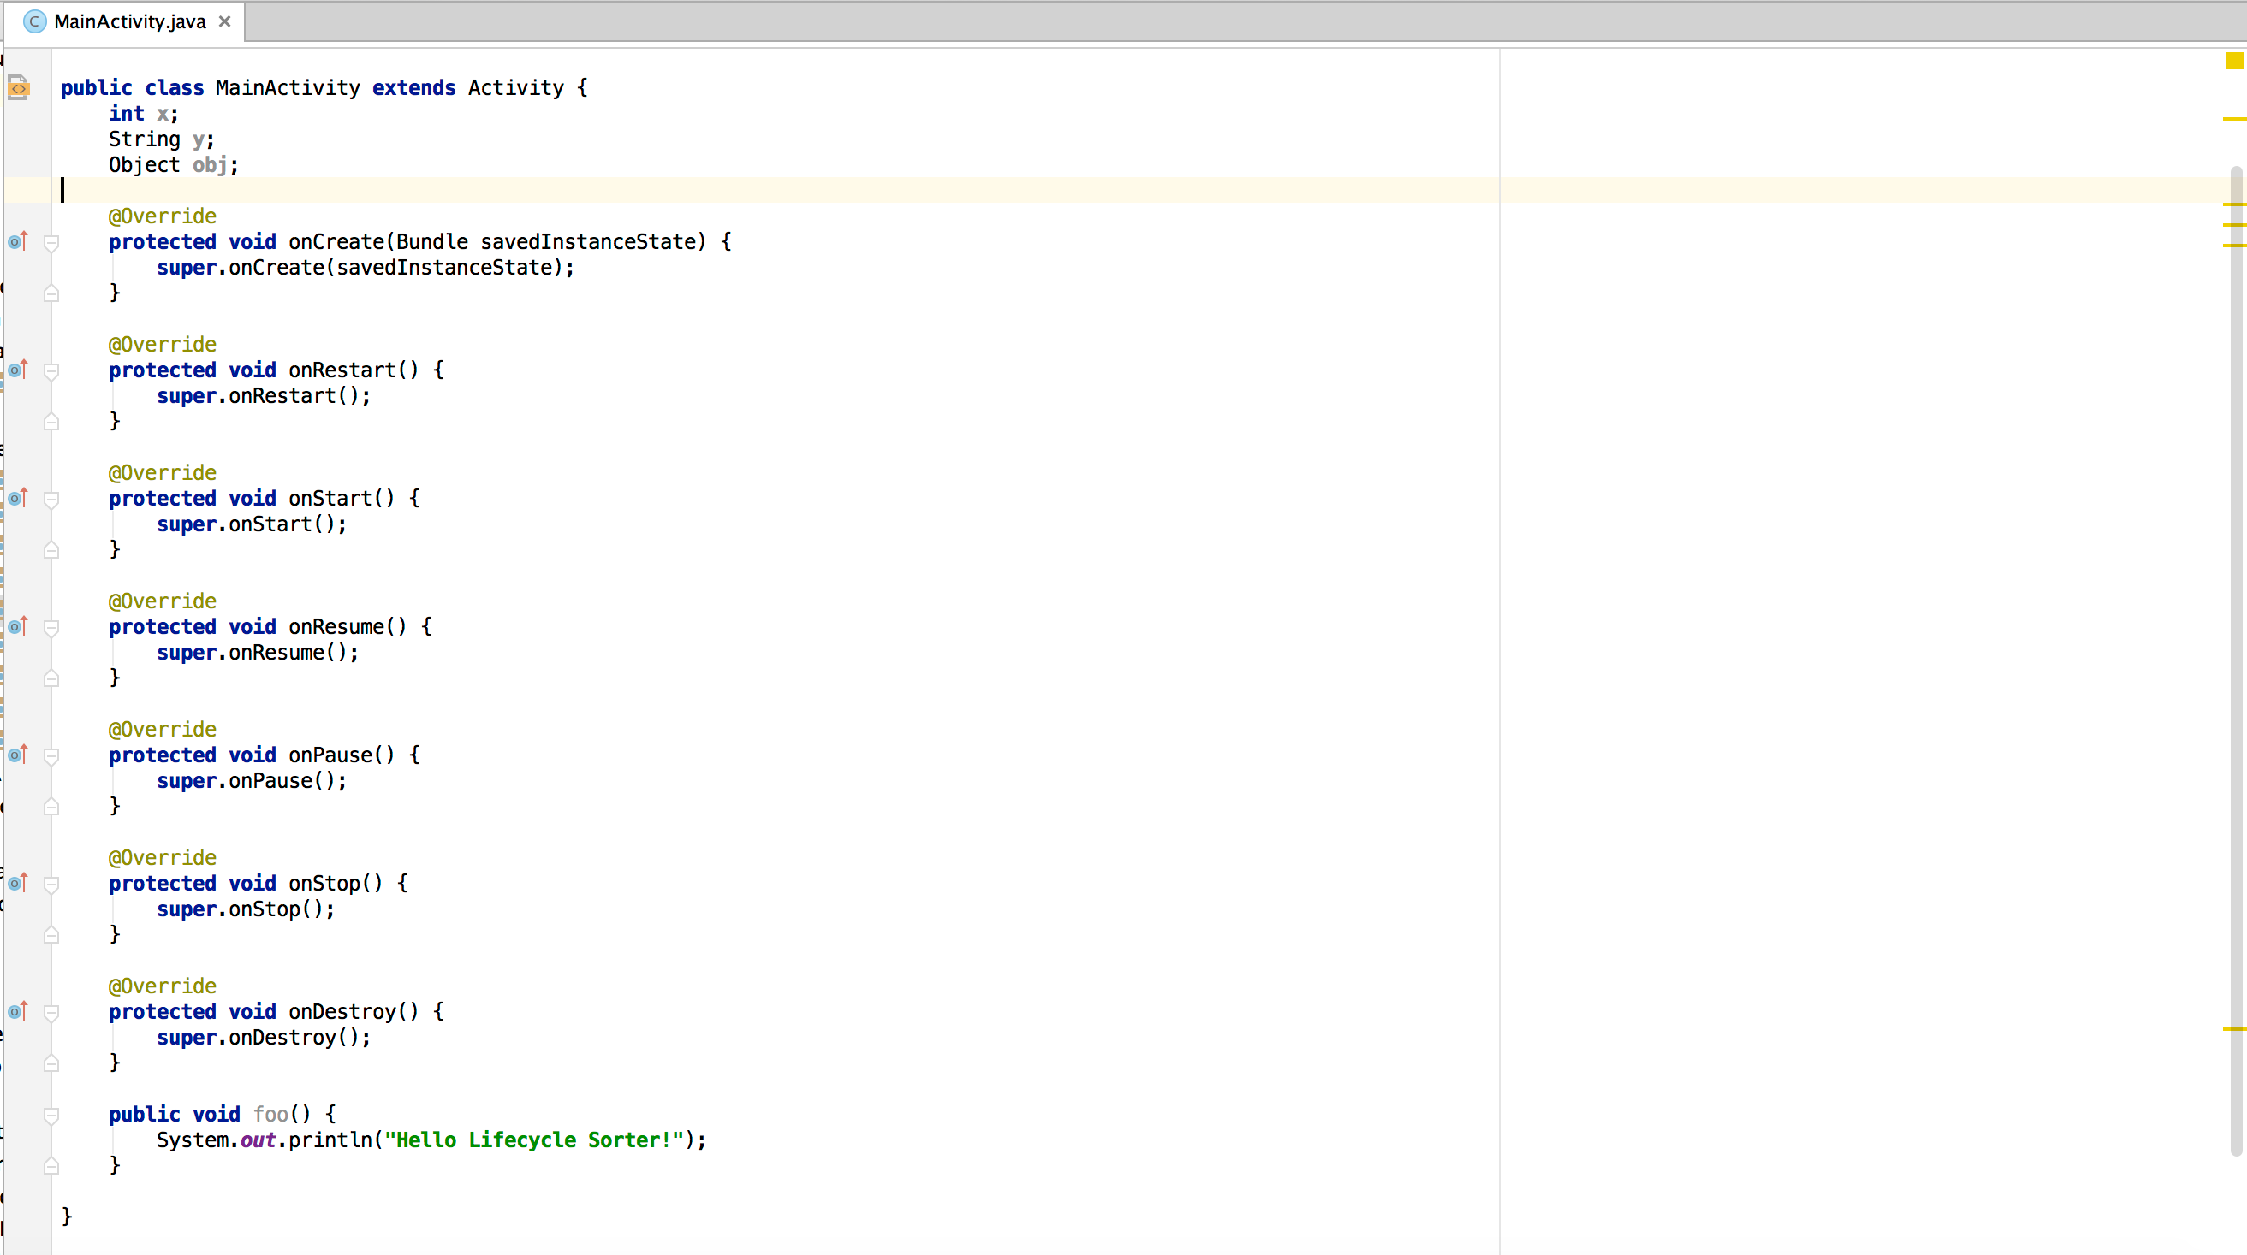Image resolution: width=2247 pixels, height=1255 pixels.
Task: Click override gutter icon beside onResume
Action: [x=18, y=625]
